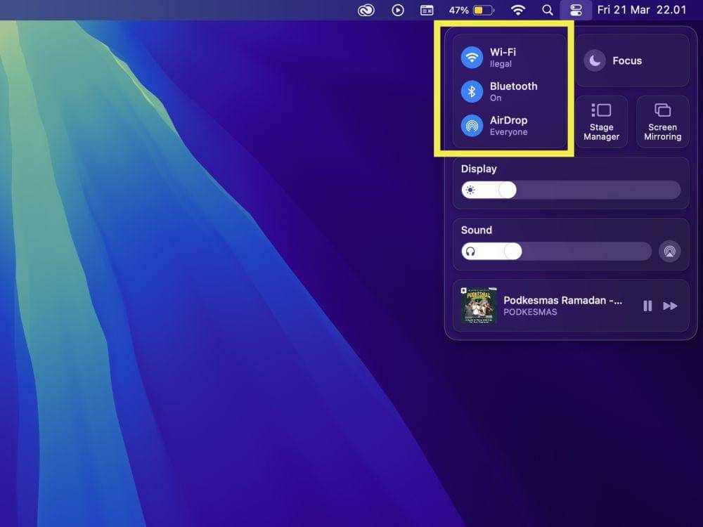Open Creative Cloud menu bar icon

(x=366, y=10)
